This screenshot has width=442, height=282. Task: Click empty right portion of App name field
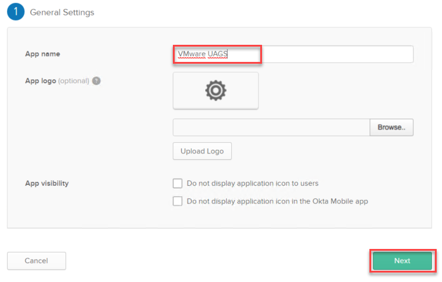[x=337, y=54]
